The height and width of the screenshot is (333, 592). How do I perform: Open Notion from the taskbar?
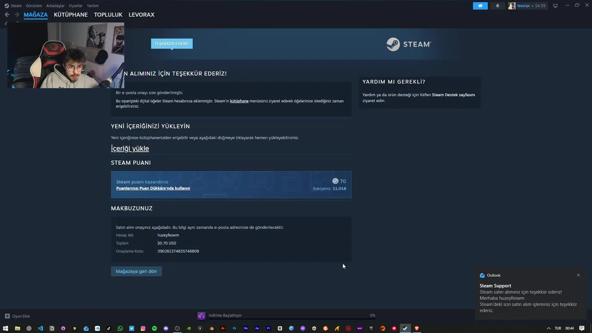[x=52, y=328]
